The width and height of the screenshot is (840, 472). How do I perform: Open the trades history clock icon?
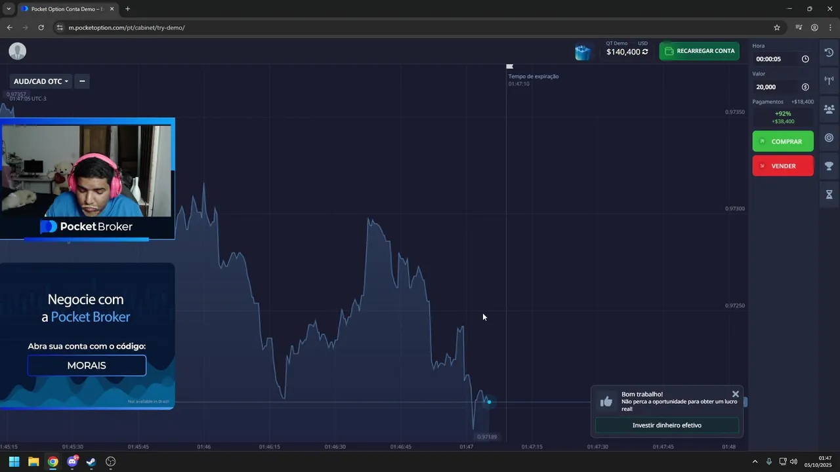829,52
